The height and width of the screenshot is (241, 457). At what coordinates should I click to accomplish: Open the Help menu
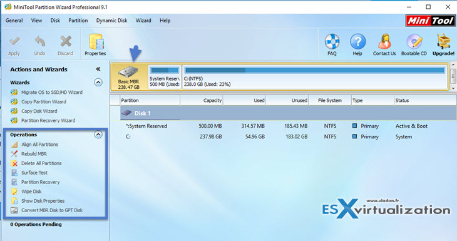point(165,21)
